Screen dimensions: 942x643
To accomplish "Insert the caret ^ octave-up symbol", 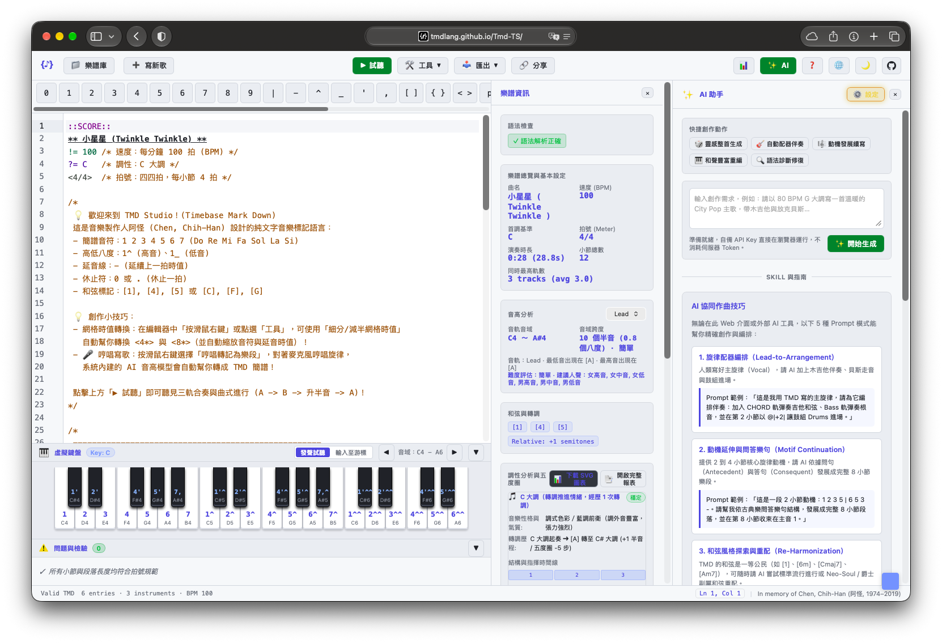I will tap(319, 93).
